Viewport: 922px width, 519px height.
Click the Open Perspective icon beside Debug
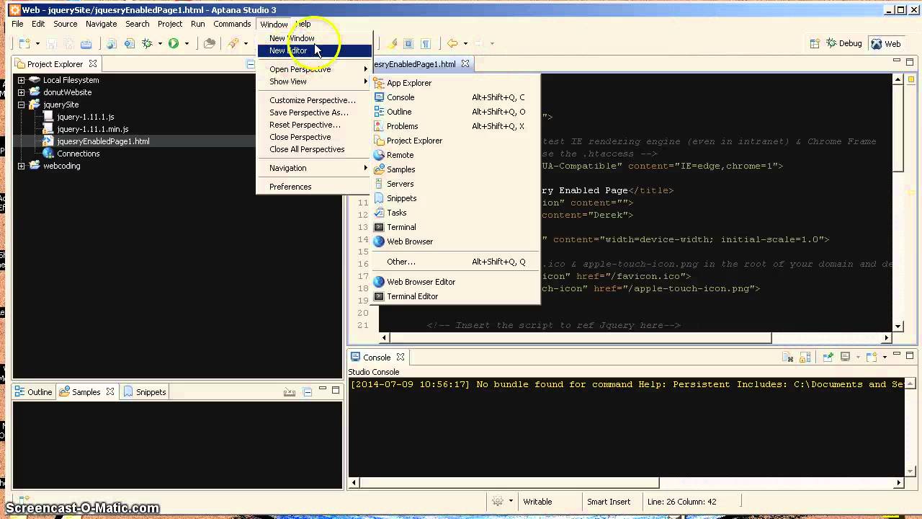point(815,43)
